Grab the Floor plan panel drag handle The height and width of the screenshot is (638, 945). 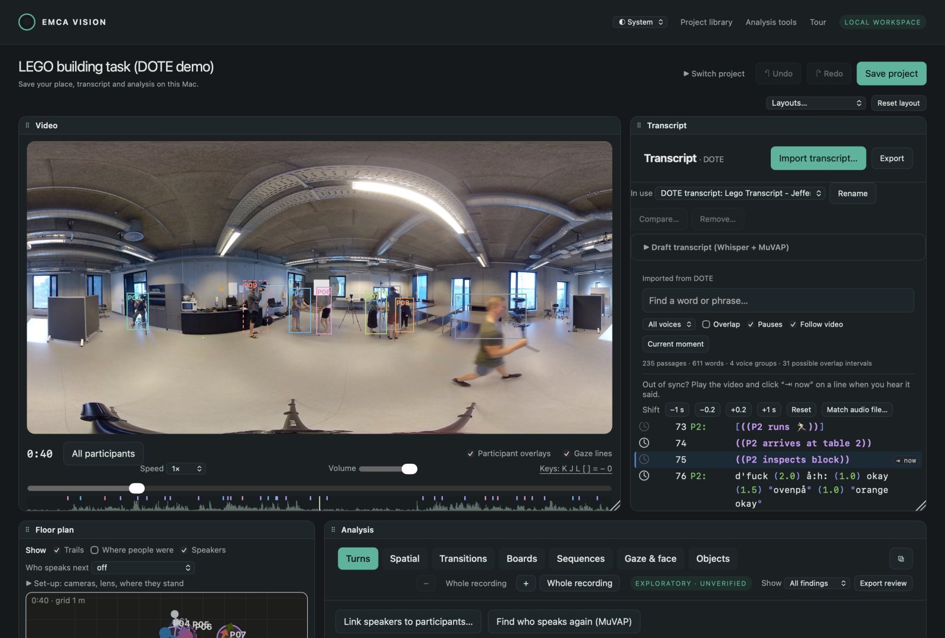click(27, 530)
